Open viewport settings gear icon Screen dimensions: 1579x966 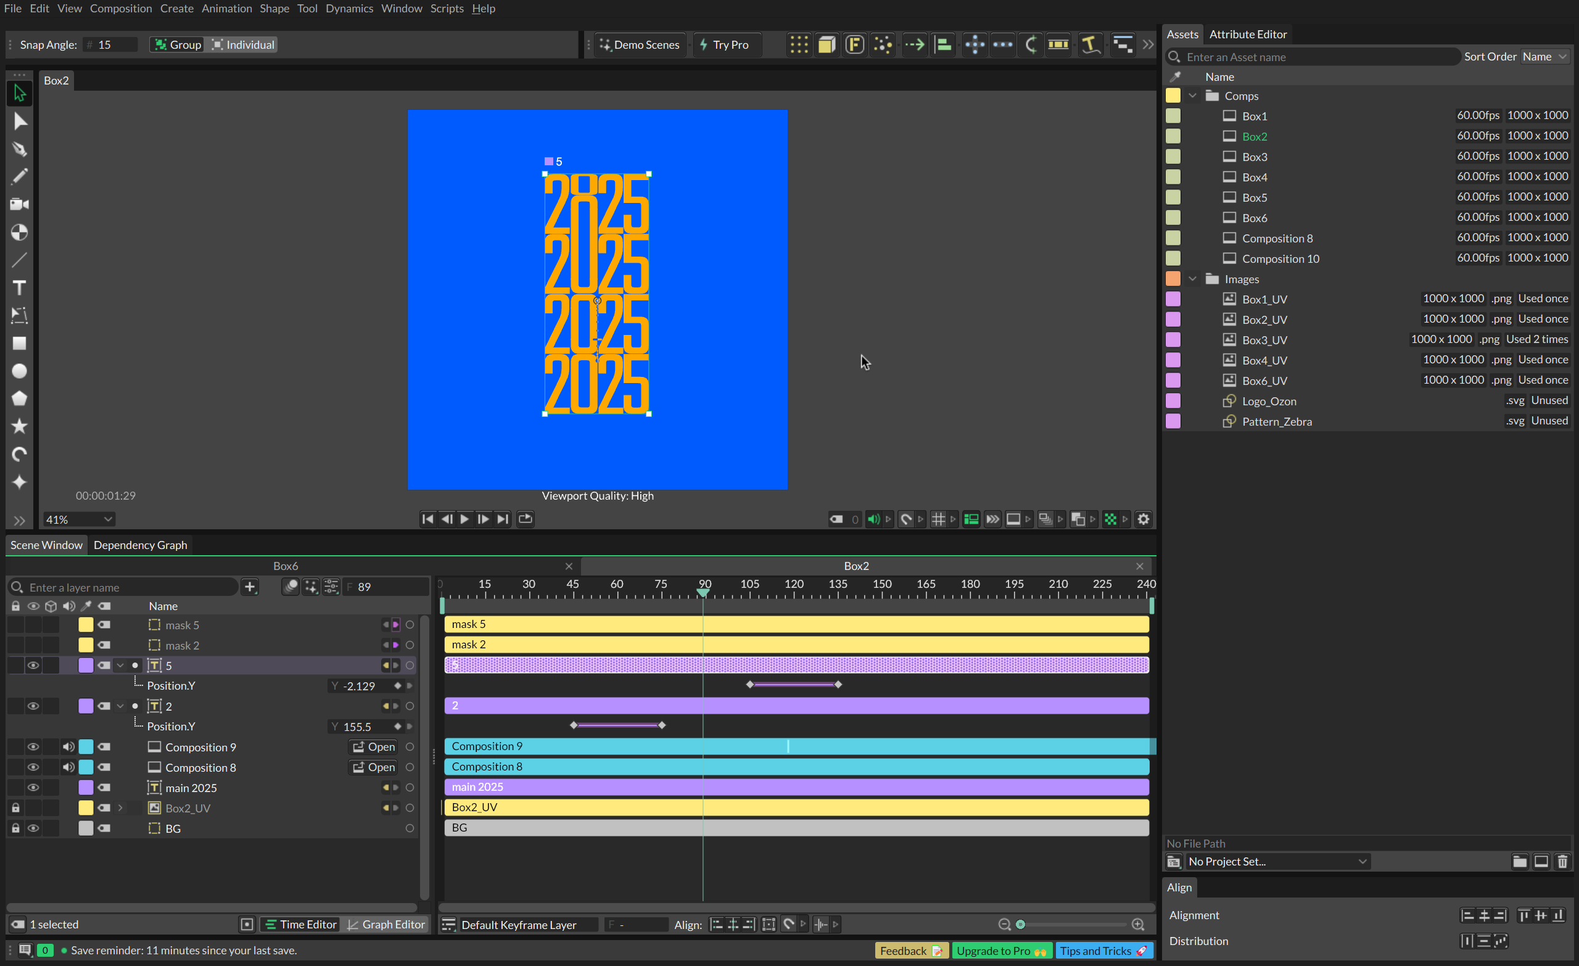coord(1144,519)
